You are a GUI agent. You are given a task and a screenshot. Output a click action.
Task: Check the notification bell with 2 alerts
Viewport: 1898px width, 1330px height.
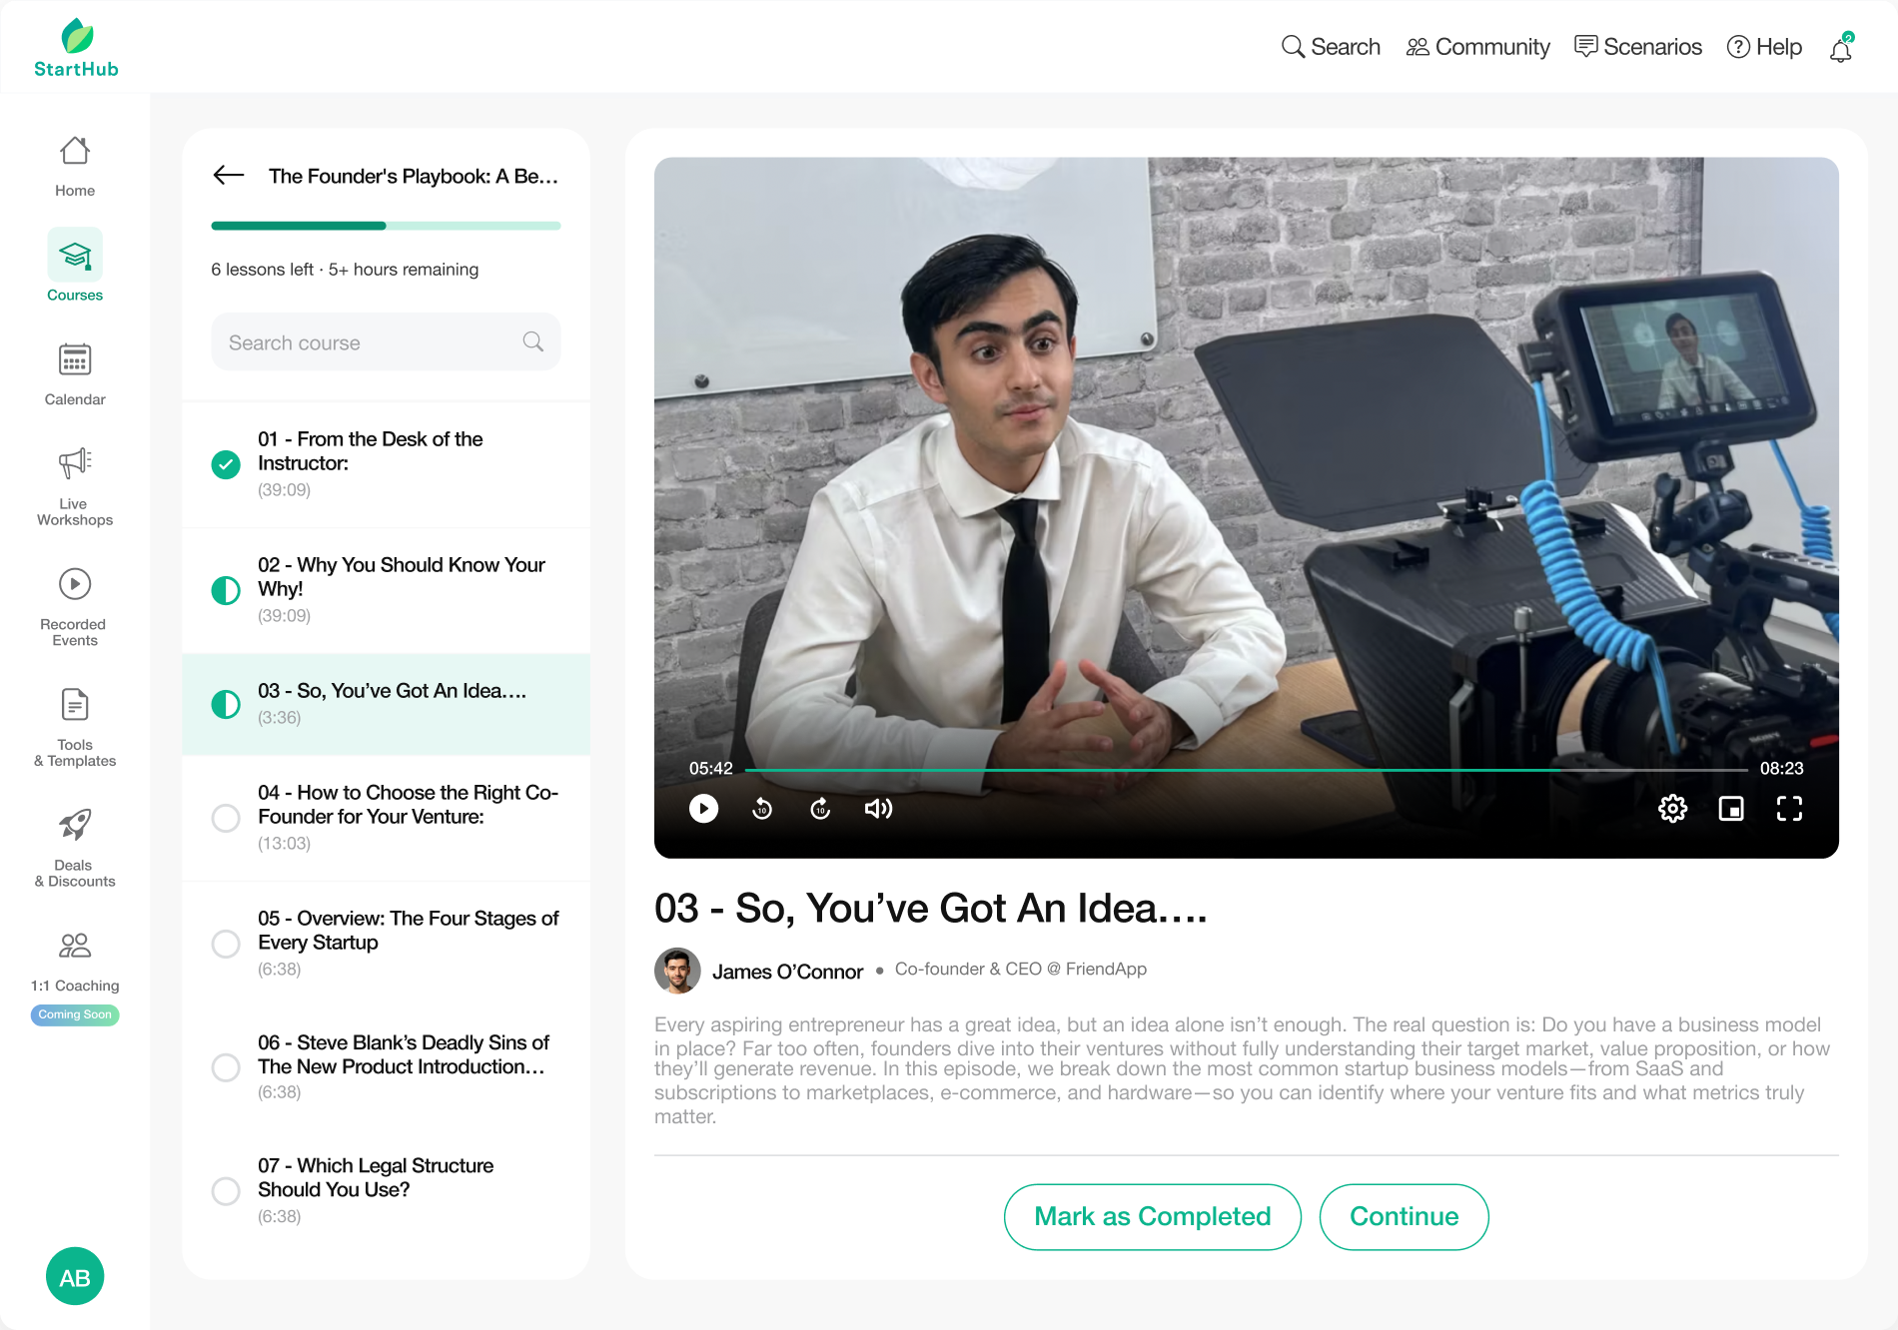point(1840,47)
